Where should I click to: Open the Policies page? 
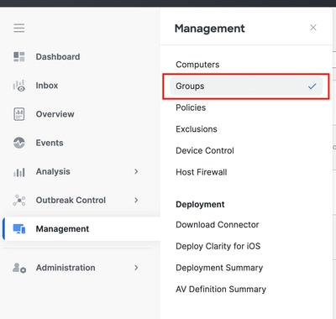point(191,107)
